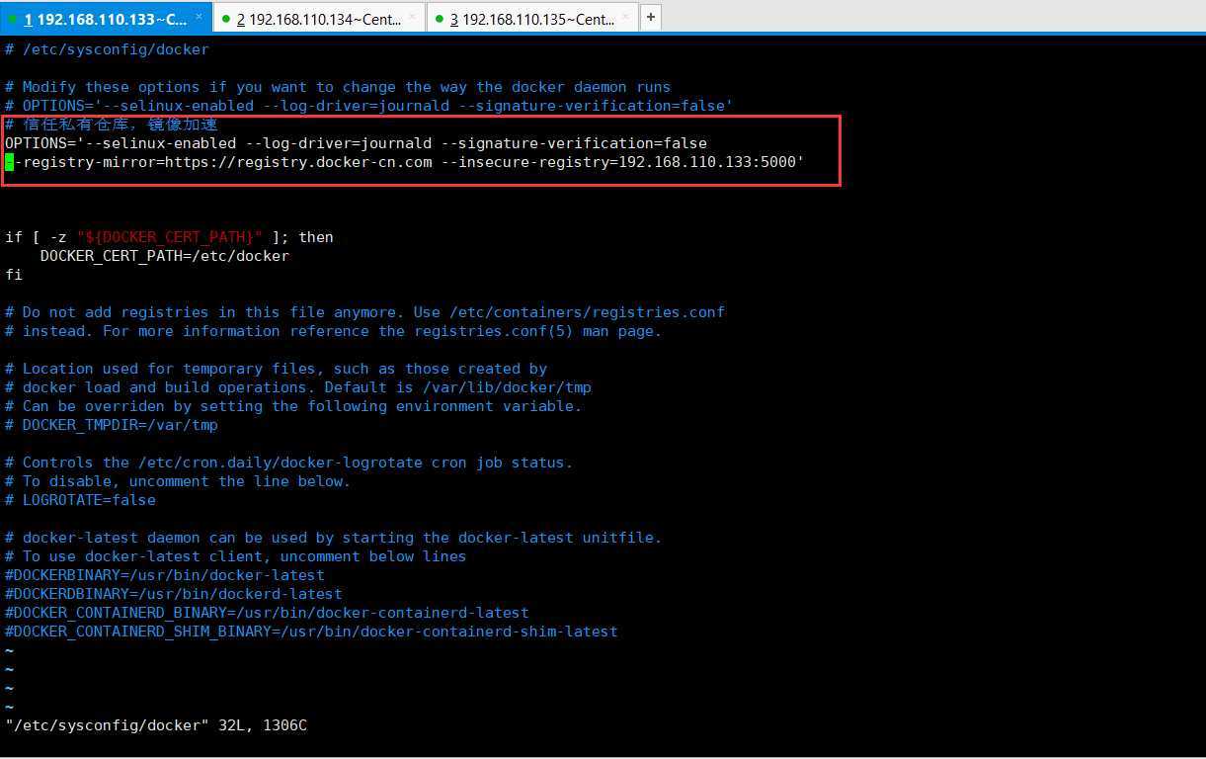Click the 'docker load and build operations' line
The image size is (1206, 759).
point(298,387)
